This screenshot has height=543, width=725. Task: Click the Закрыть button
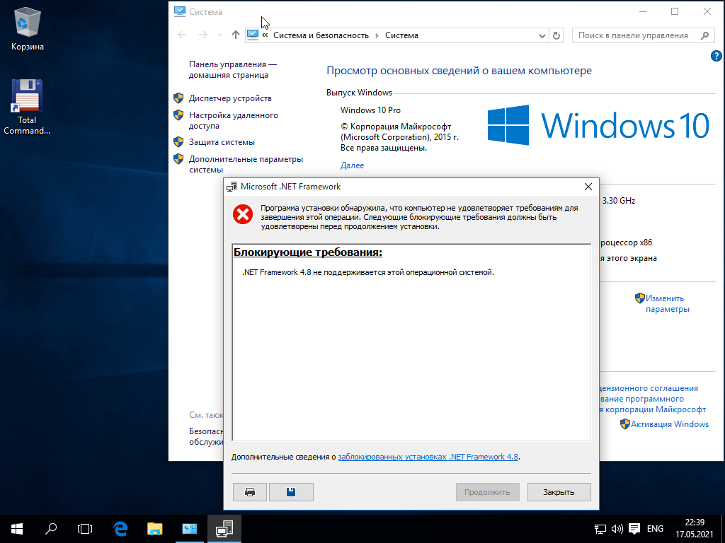tap(559, 492)
